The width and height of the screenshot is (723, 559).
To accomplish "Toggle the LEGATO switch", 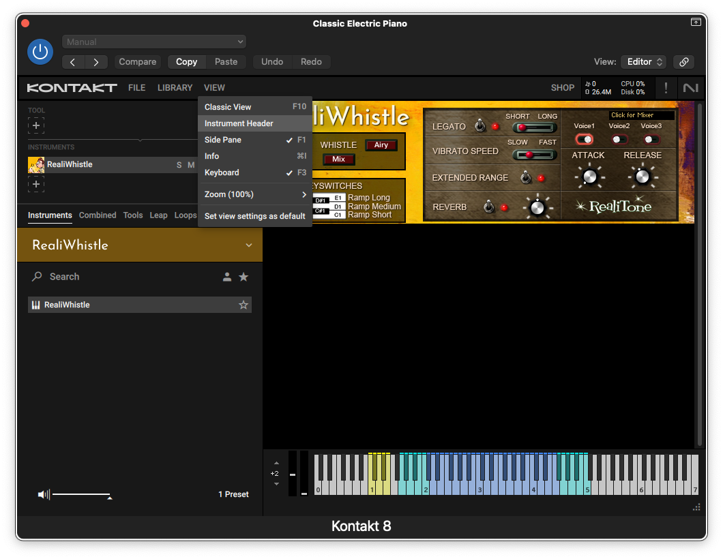I will (480, 125).
